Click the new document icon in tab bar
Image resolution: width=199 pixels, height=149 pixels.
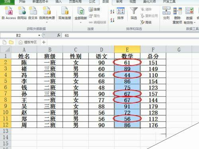[4, 42]
